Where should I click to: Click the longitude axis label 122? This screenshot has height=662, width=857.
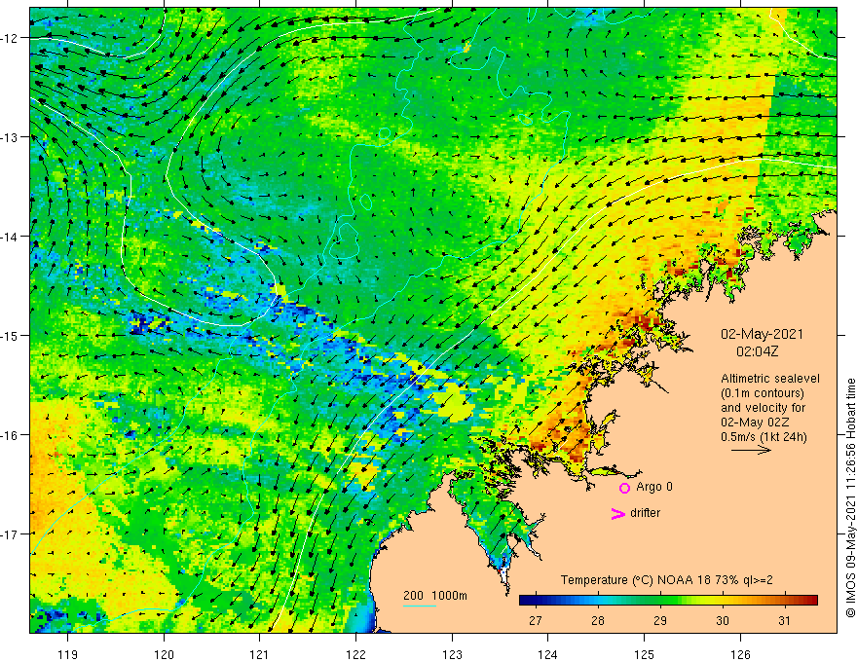coord(355,654)
